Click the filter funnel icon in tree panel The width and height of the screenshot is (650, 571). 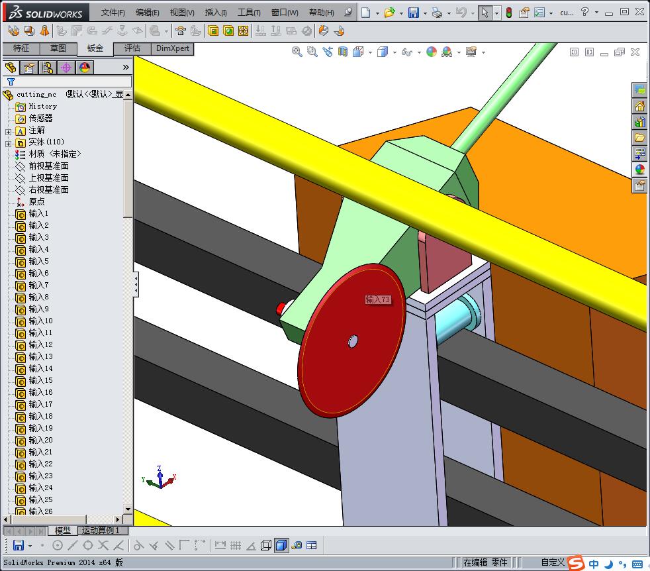coord(11,81)
